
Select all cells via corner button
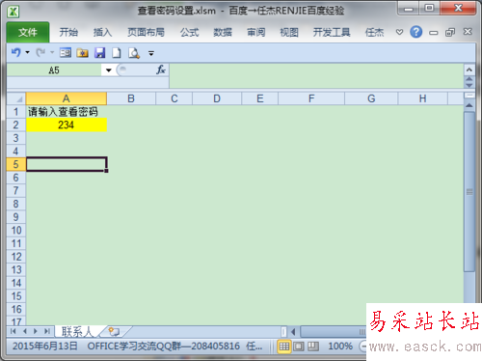tap(16, 98)
